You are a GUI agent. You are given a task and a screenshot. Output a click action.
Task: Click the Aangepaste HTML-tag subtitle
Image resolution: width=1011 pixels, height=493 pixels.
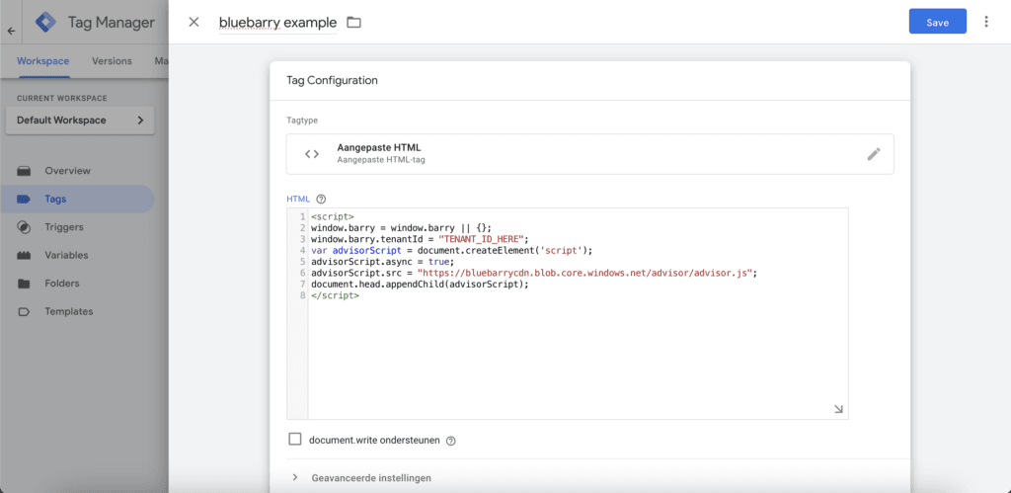coord(381,160)
